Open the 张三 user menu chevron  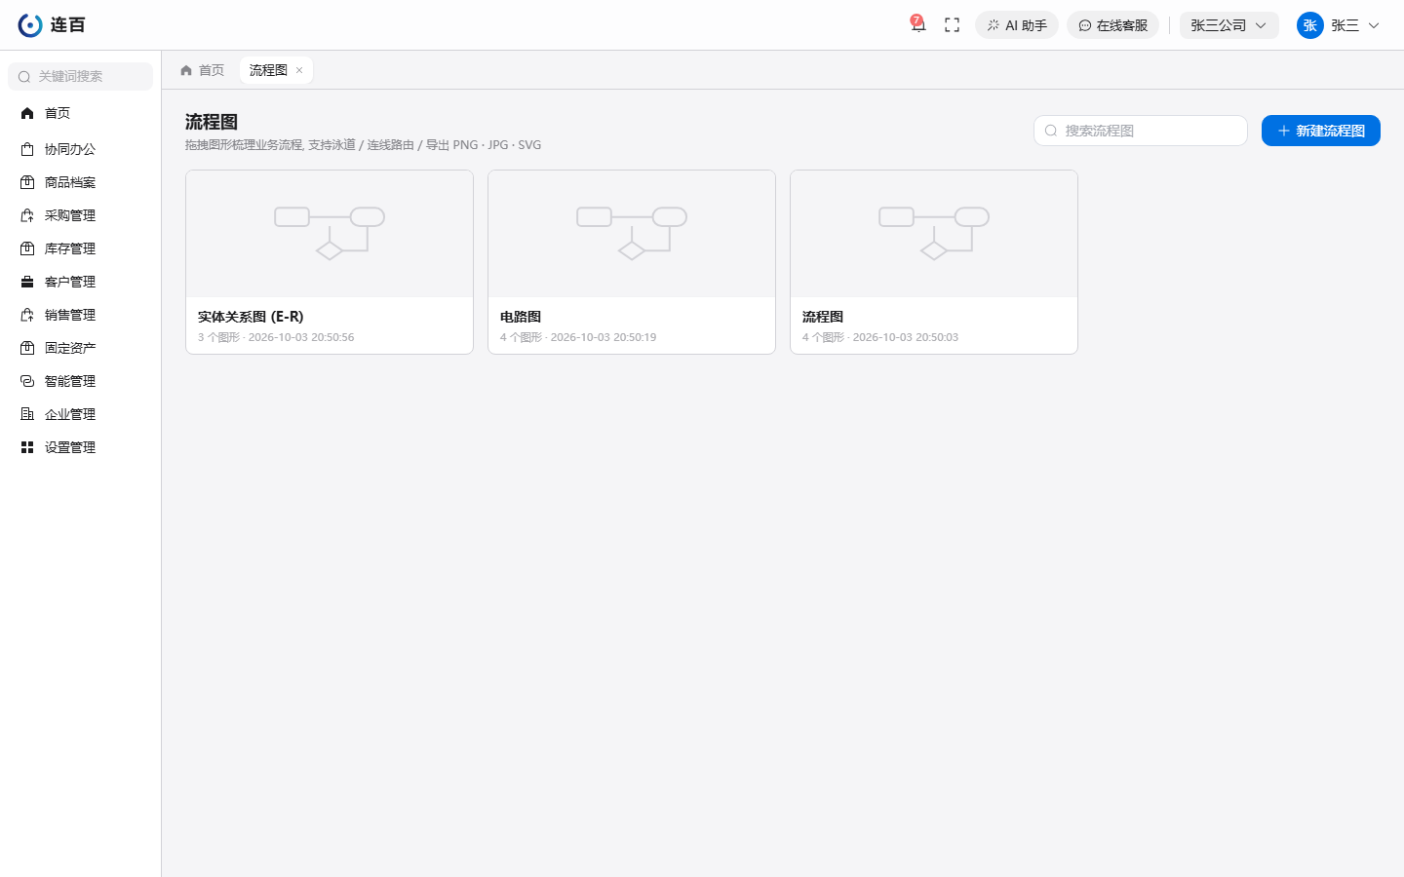pyautogui.click(x=1374, y=25)
